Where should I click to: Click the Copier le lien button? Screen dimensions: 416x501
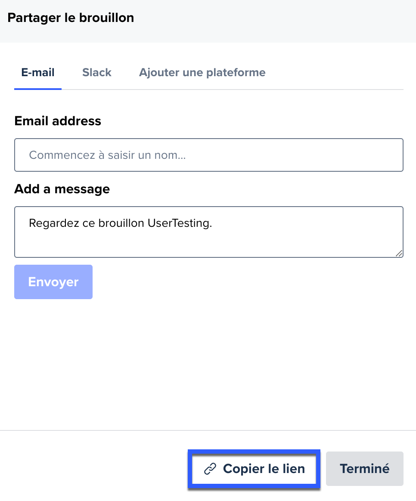tap(254, 469)
